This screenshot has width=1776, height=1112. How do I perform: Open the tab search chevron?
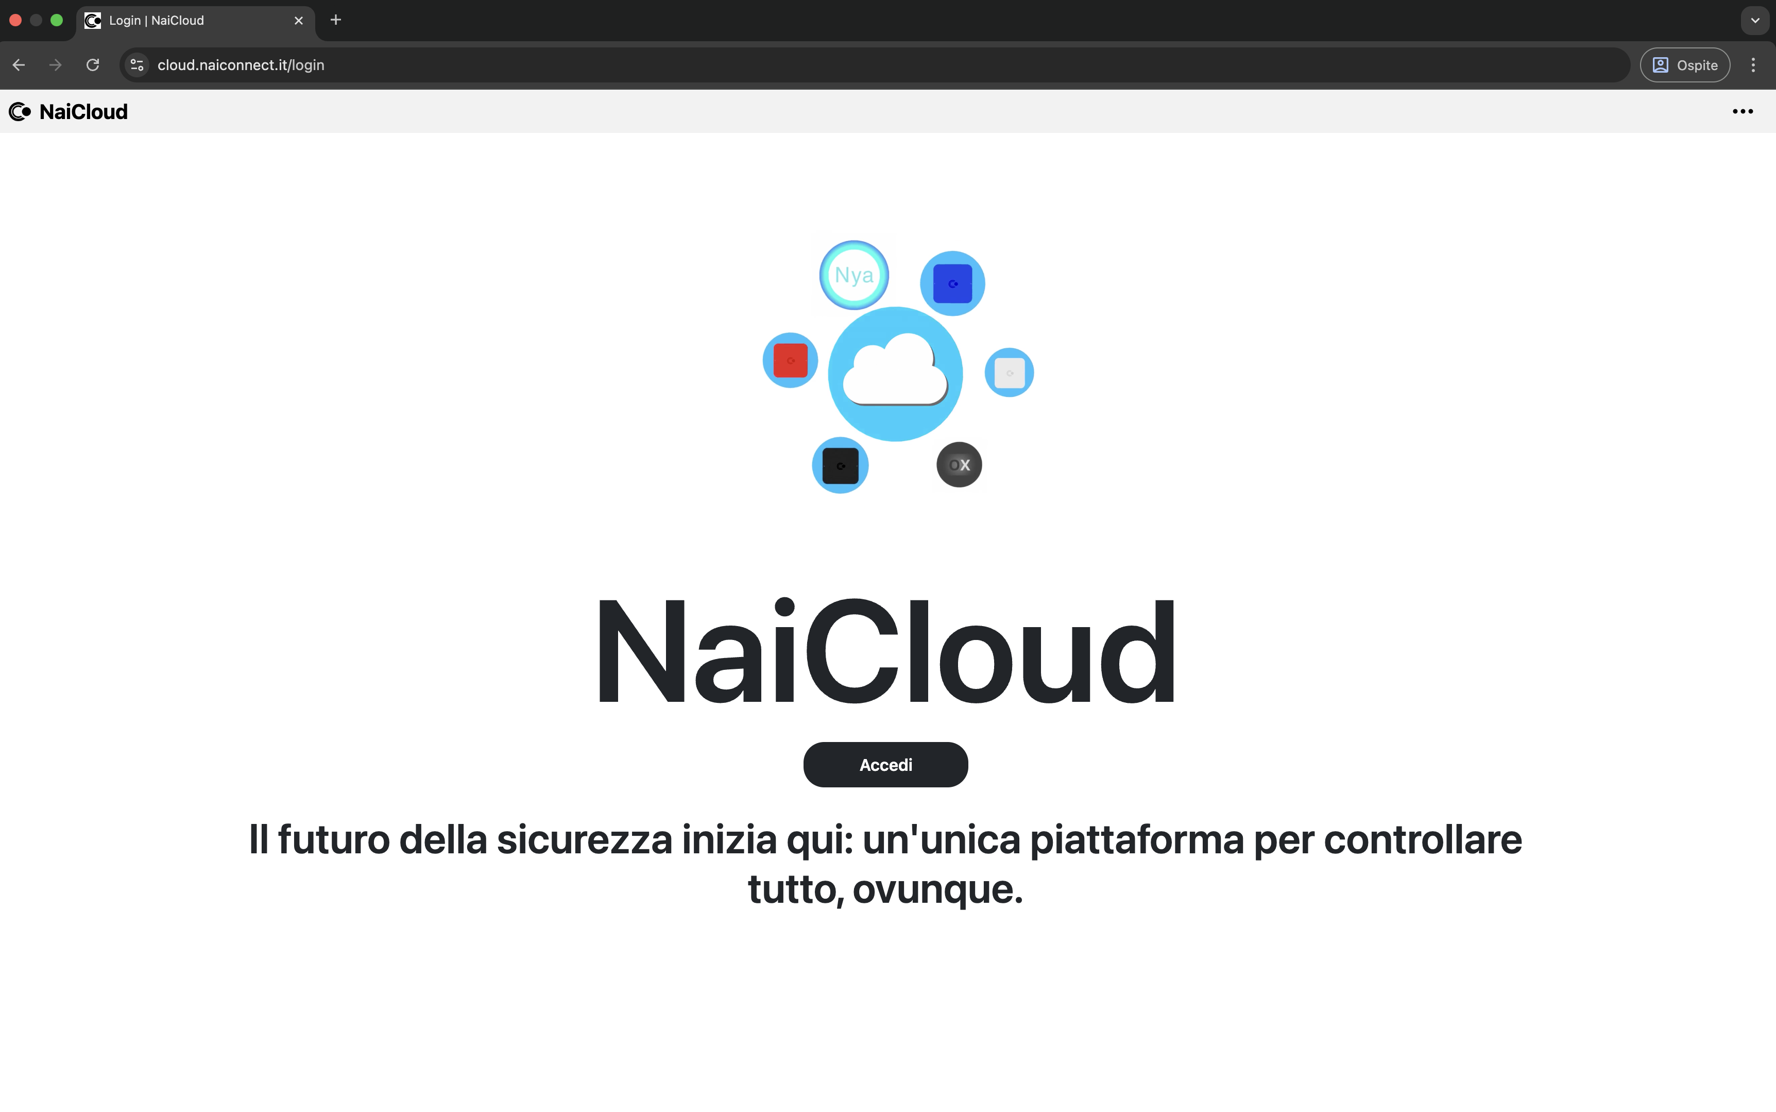tap(1755, 20)
